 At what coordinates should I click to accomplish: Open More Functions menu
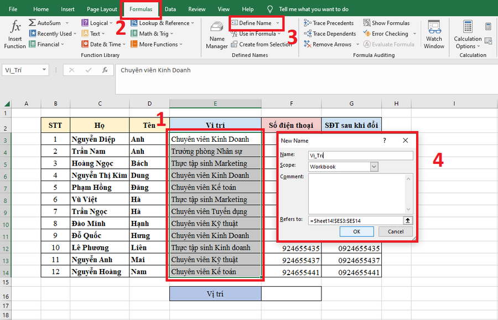point(156,44)
